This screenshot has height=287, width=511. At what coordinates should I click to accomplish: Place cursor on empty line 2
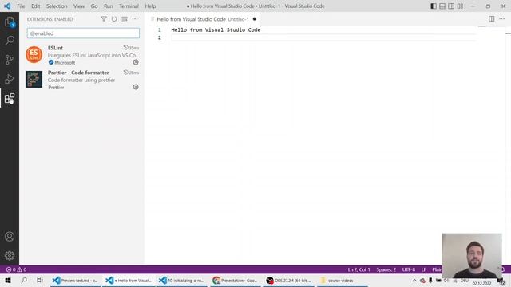click(323, 37)
